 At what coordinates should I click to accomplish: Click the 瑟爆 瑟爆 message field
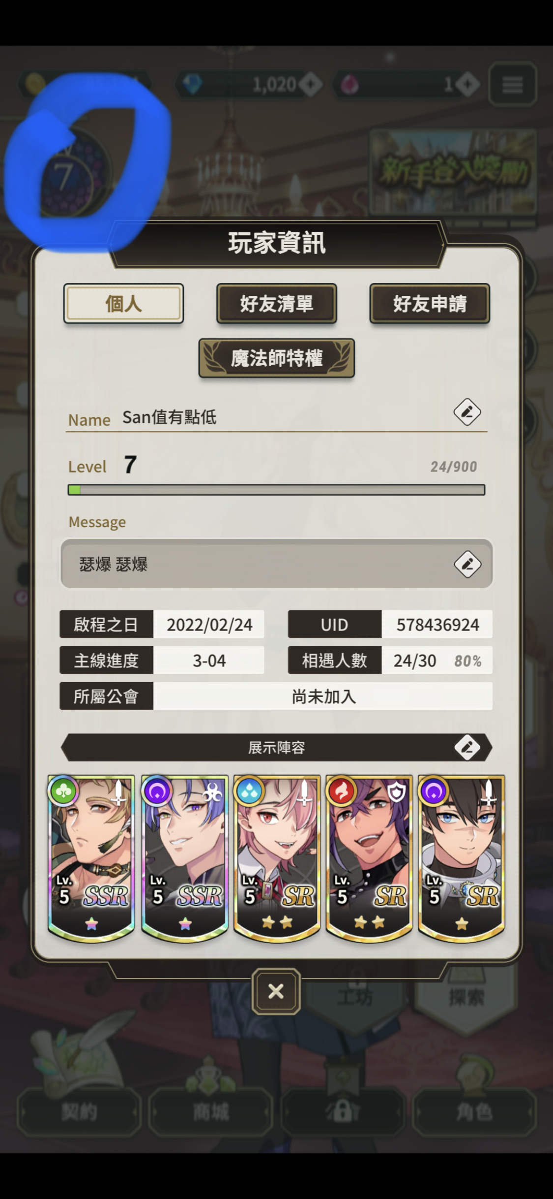tap(276, 564)
